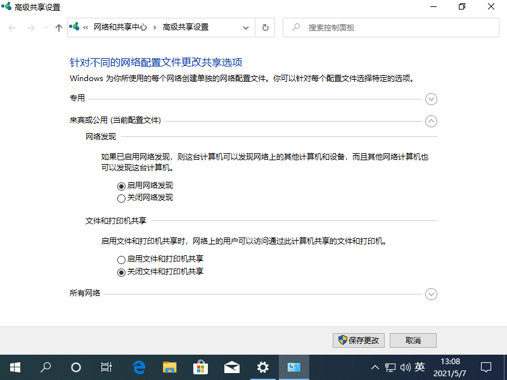Open Microsoft Store from taskbar
This screenshot has width=507, height=380.
[x=200, y=367]
